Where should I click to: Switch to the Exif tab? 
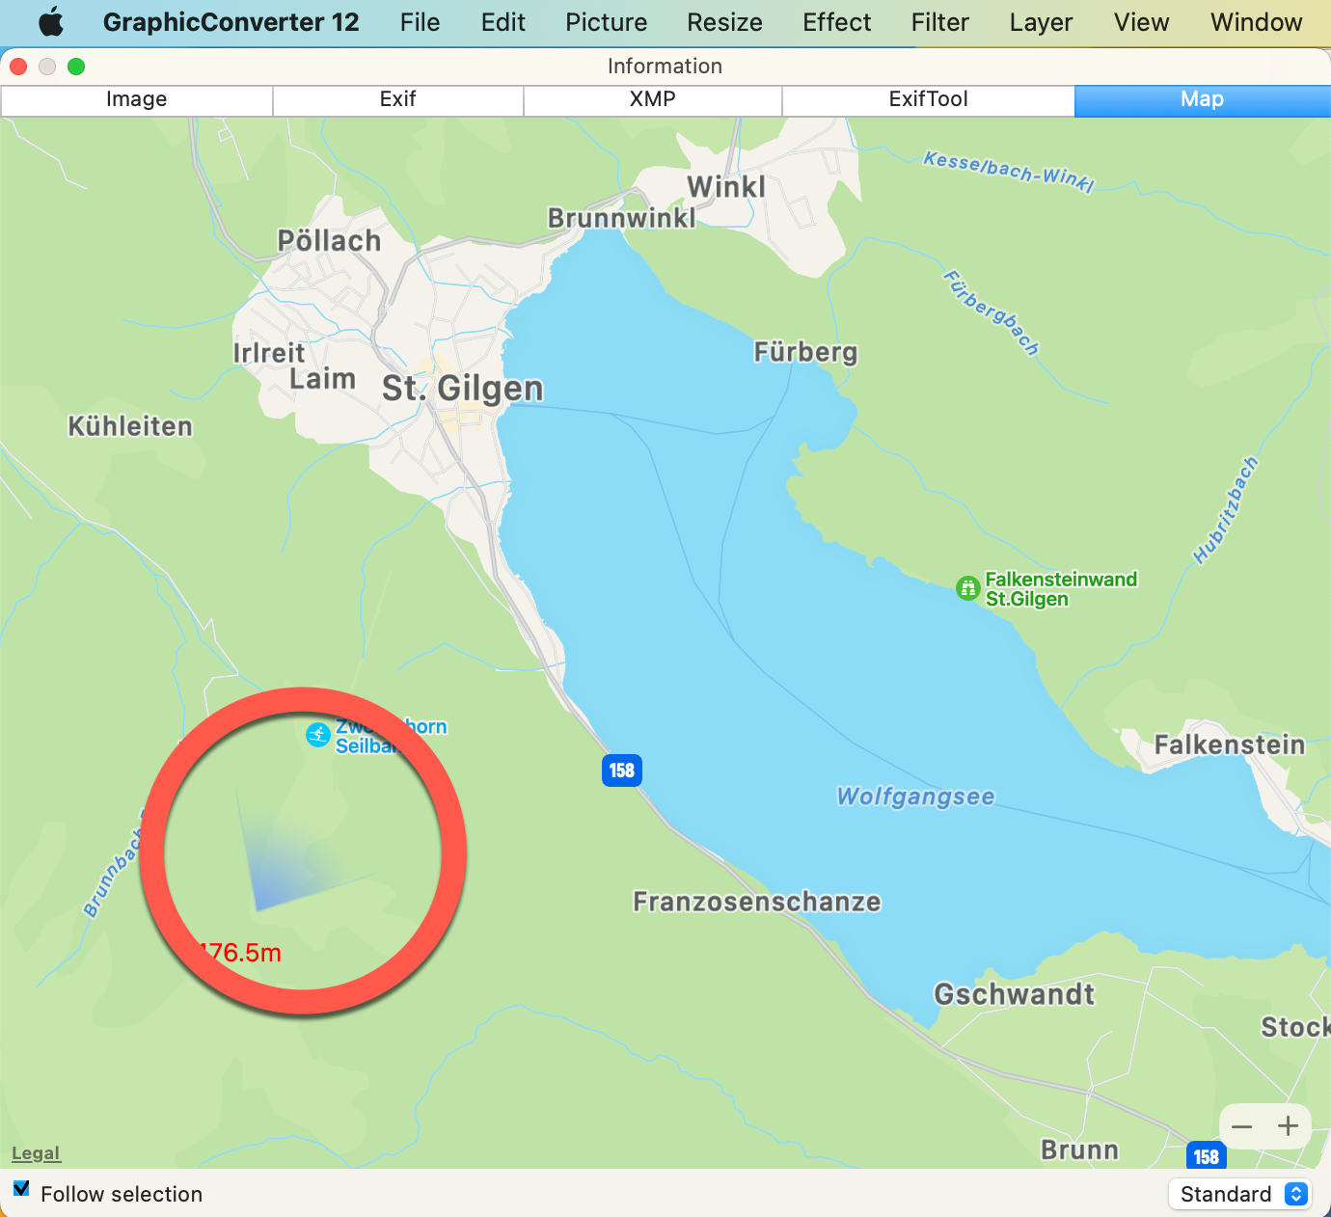click(x=398, y=99)
